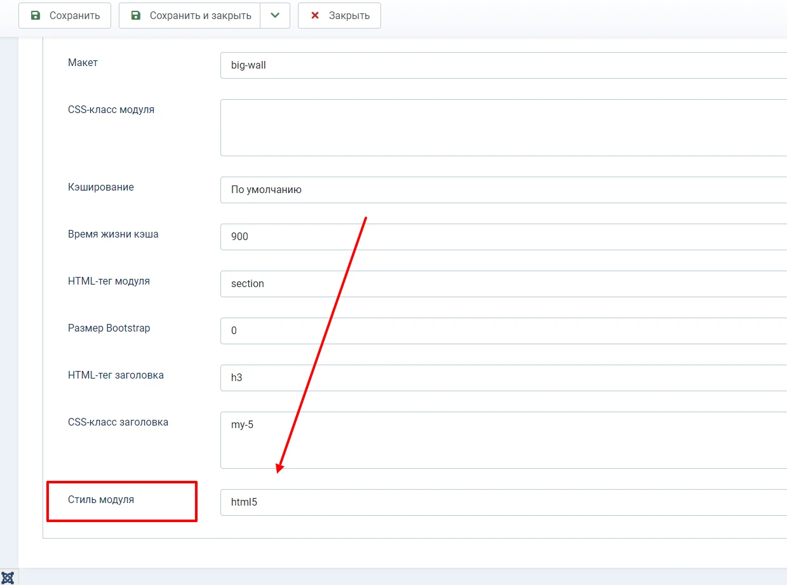The height and width of the screenshot is (585, 787).
Task: Open the dropdown arrow next to 'Сохранить и закрыть'
Action: pos(274,15)
